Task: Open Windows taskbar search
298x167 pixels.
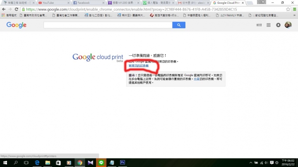Action: coord(16,162)
